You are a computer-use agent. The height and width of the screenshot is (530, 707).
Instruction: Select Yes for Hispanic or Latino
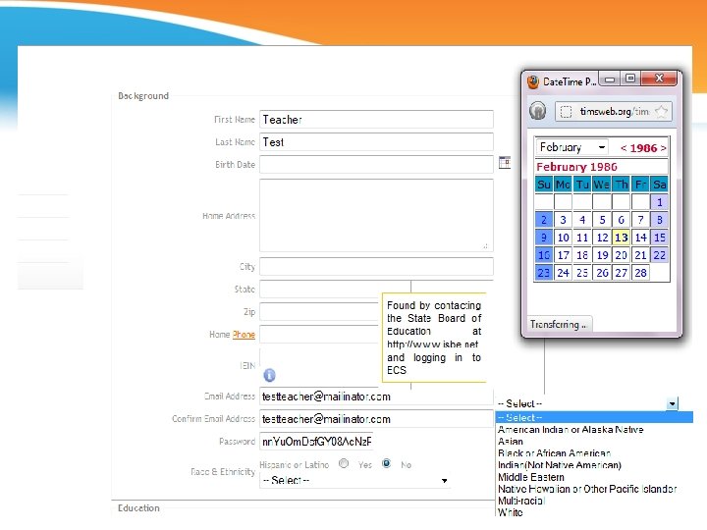pos(344,463)
